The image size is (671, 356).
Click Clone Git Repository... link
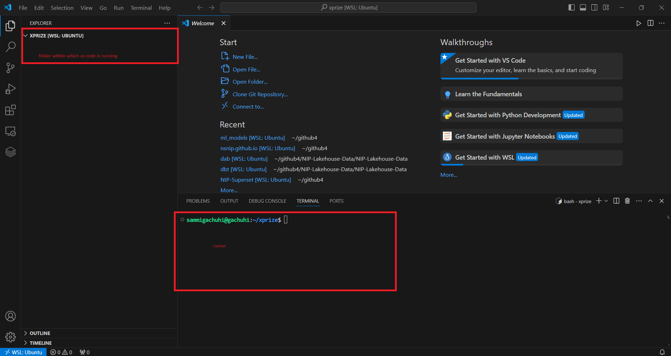pyautogui.click(x=260, y=94)
